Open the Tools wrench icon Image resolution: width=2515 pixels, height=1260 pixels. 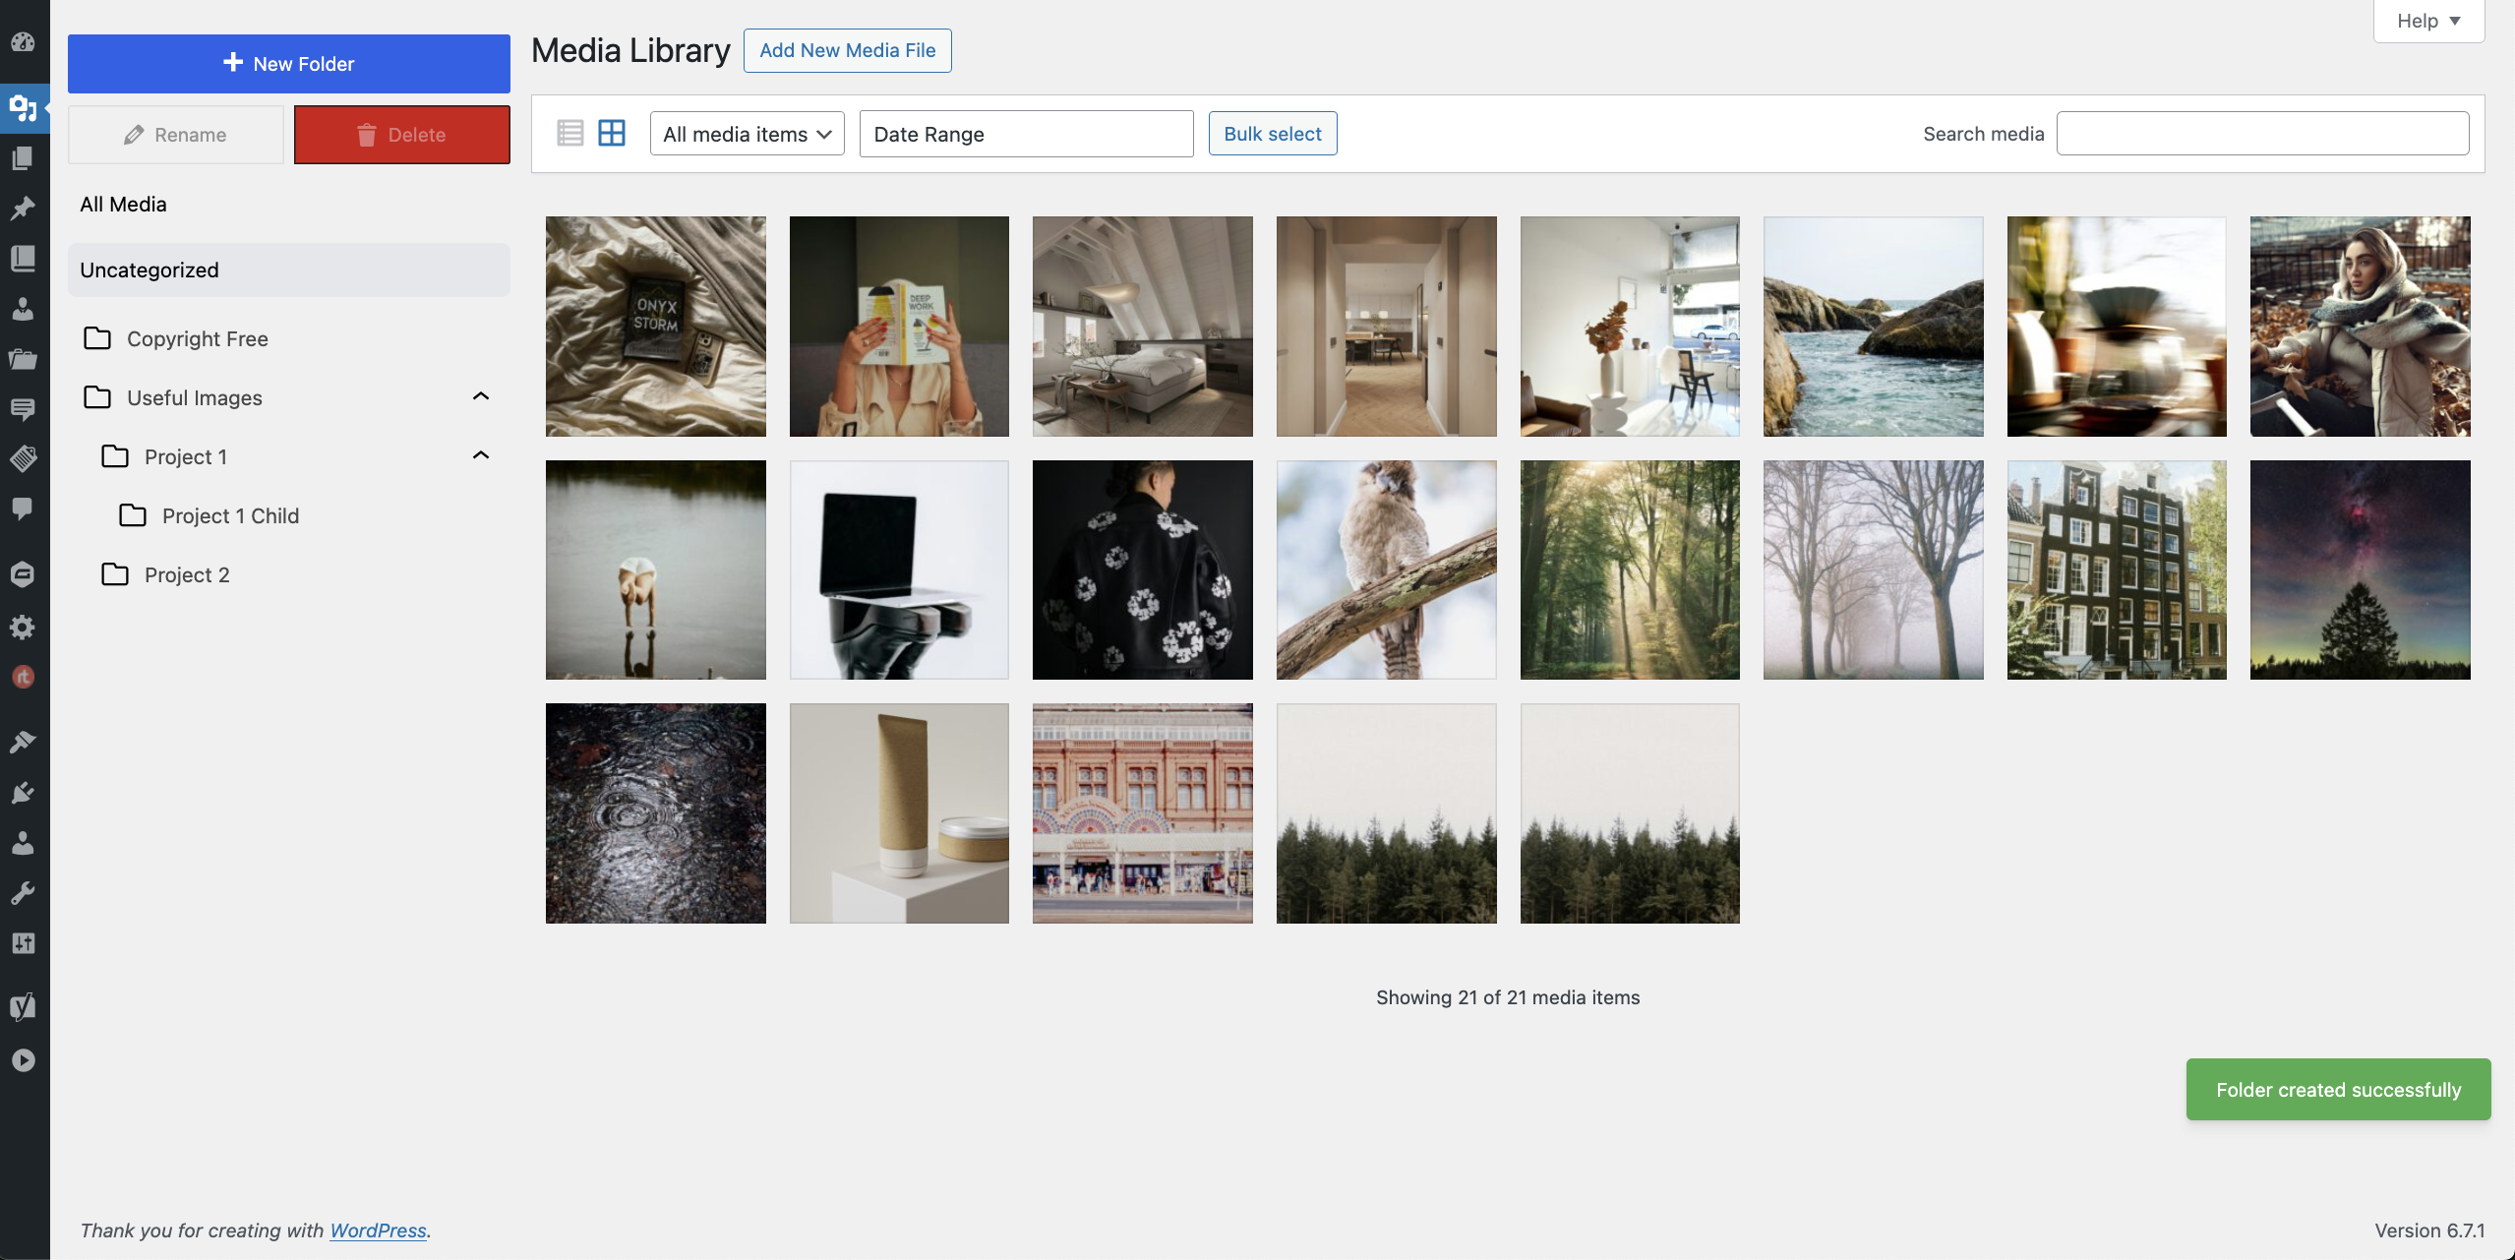(24, 893)
